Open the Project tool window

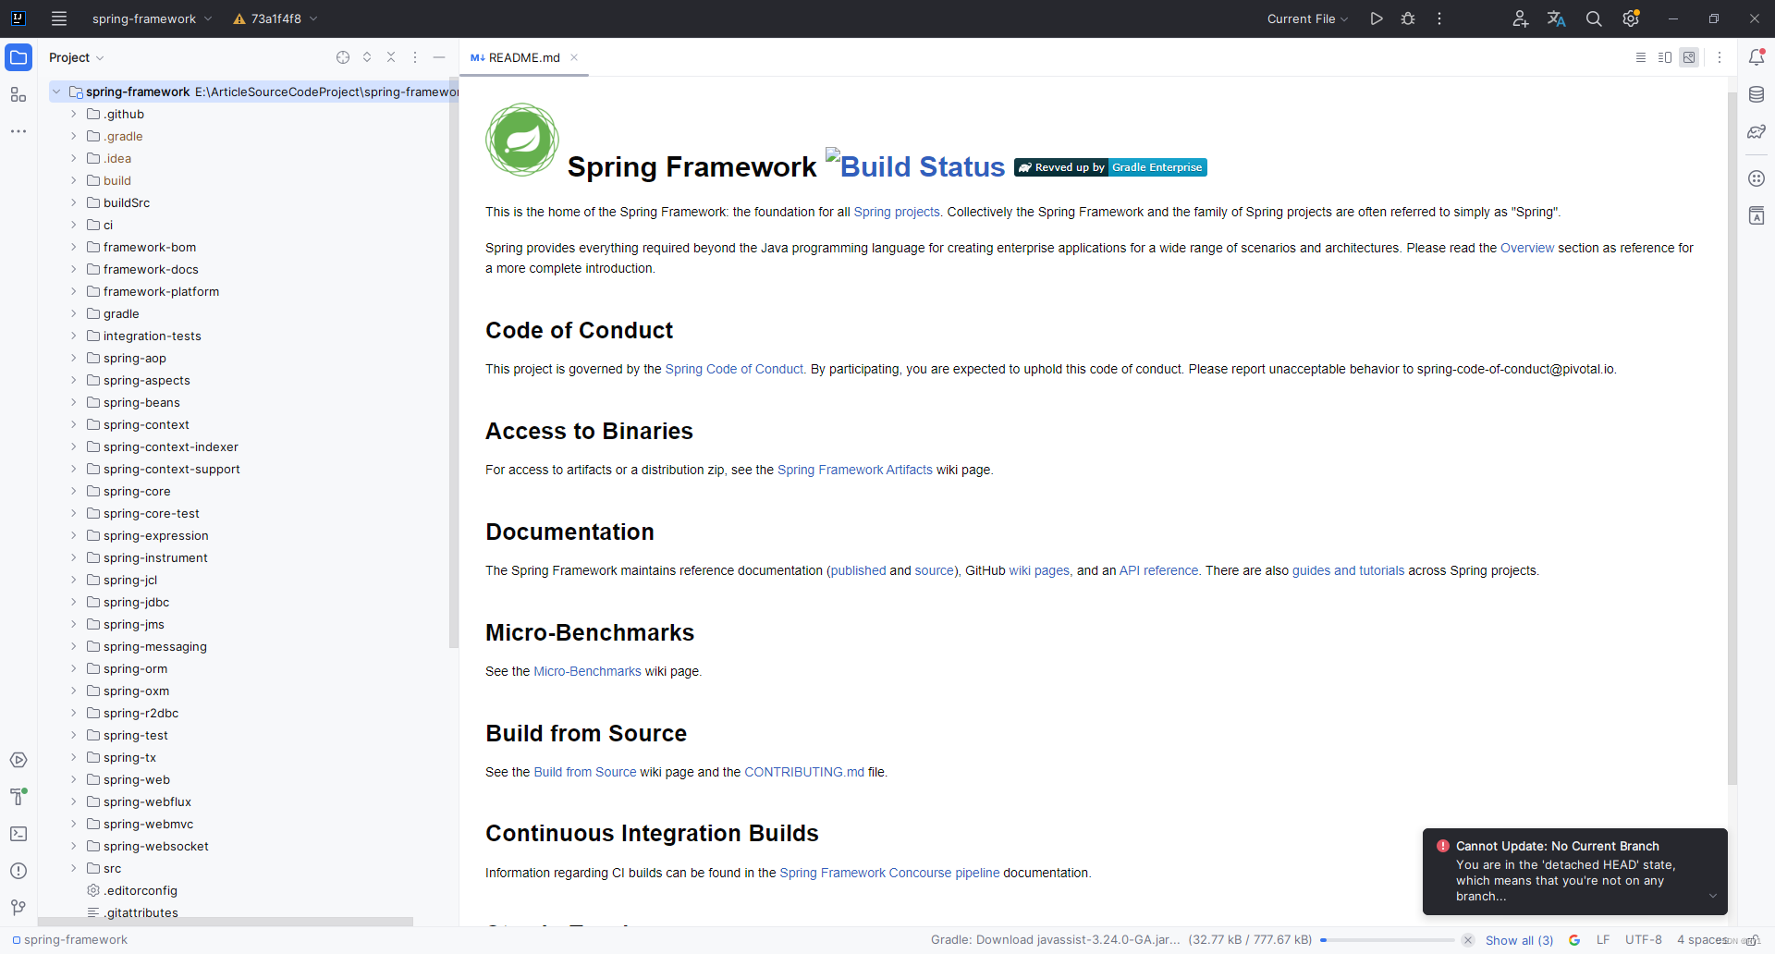(18, 57)
